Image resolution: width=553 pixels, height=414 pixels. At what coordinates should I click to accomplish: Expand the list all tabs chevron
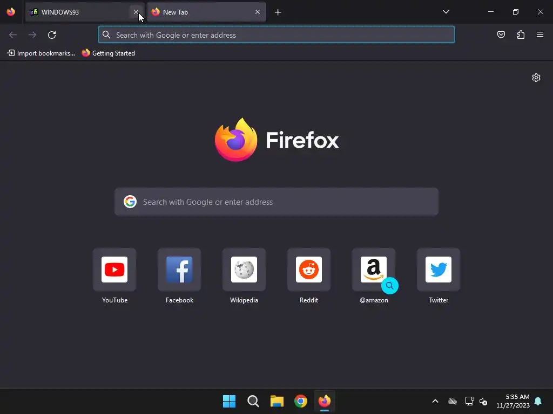pos(446,12)
